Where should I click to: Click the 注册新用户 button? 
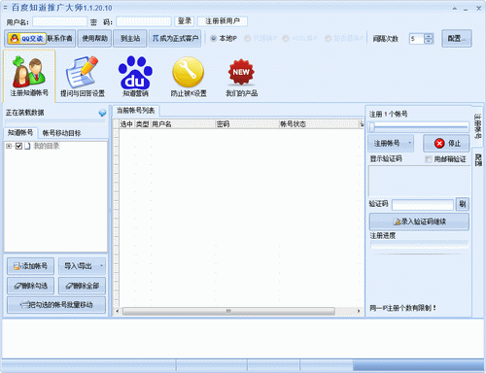pyautogui.click(x=223, y=21)
